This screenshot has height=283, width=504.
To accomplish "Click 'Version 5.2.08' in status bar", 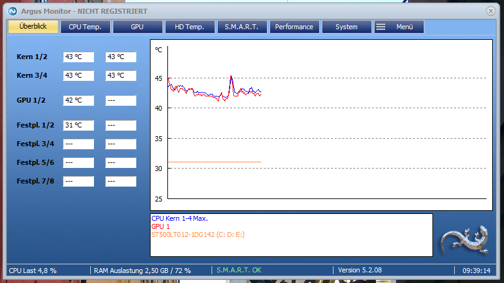I will click(360, 271).
